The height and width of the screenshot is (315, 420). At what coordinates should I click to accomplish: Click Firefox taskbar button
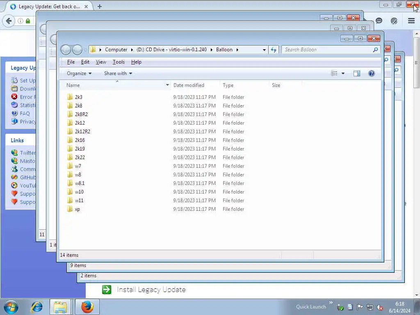(x=87, y=307)
